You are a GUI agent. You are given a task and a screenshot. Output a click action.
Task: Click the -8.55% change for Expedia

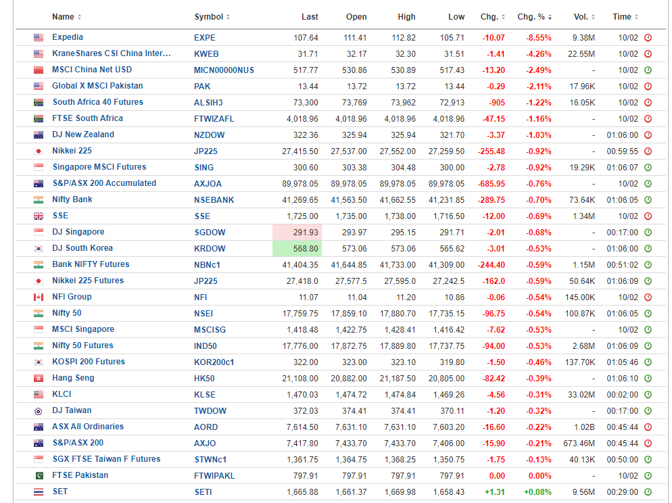point(539,38)
